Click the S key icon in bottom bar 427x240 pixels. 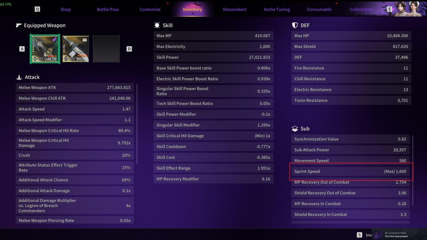tap(359, 235)
